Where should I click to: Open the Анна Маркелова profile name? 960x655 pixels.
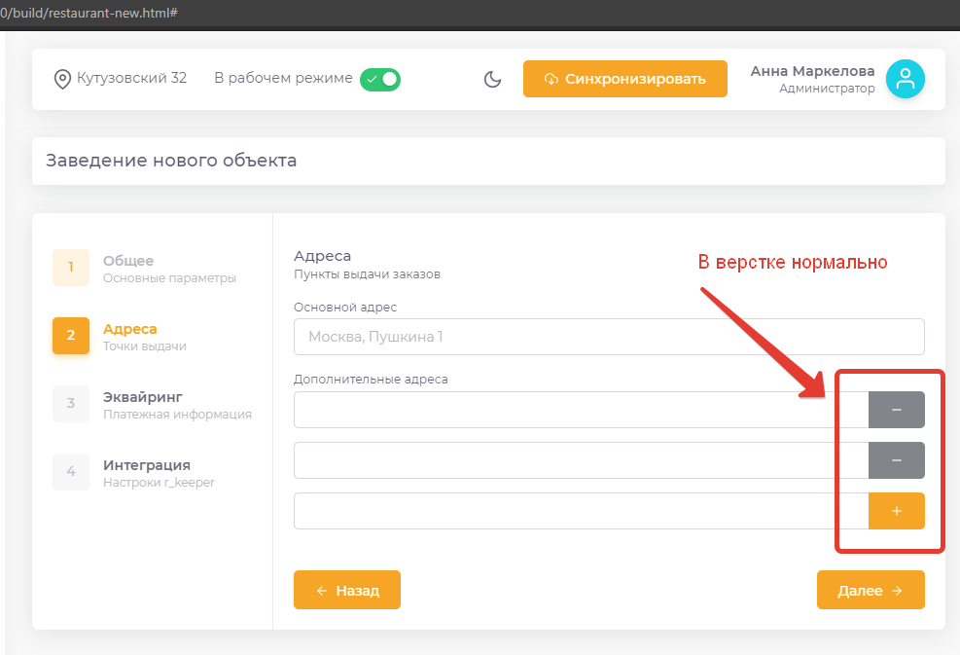click(812, 71)
